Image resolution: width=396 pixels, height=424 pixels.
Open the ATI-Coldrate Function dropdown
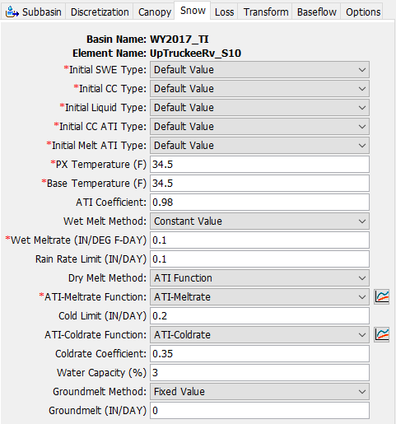(259, 335)
